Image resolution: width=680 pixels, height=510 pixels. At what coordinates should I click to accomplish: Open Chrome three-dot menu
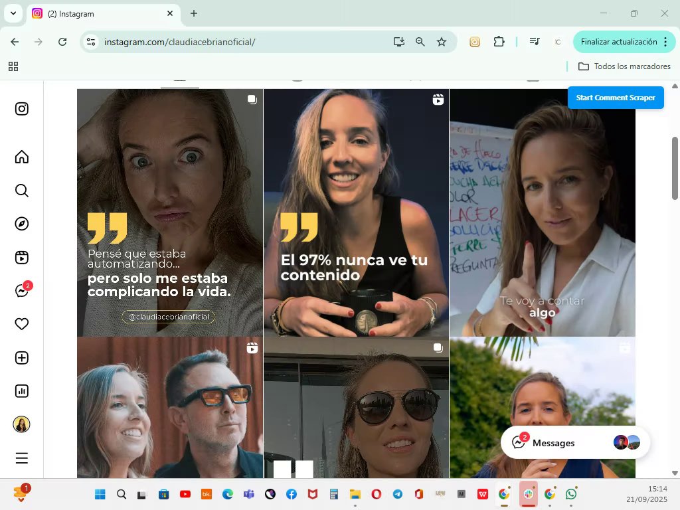click(665, 42)
